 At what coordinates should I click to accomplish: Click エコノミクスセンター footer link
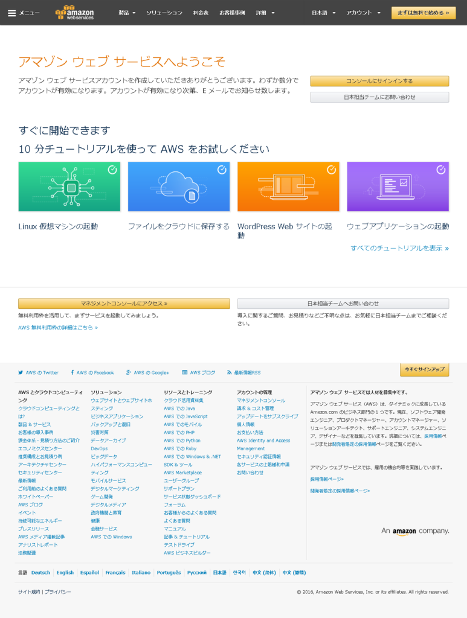[40, 448]
